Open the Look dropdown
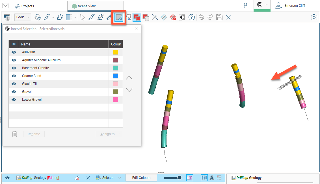Image resolution: width=320 pixels, height=184 pixels. point(23,17)
